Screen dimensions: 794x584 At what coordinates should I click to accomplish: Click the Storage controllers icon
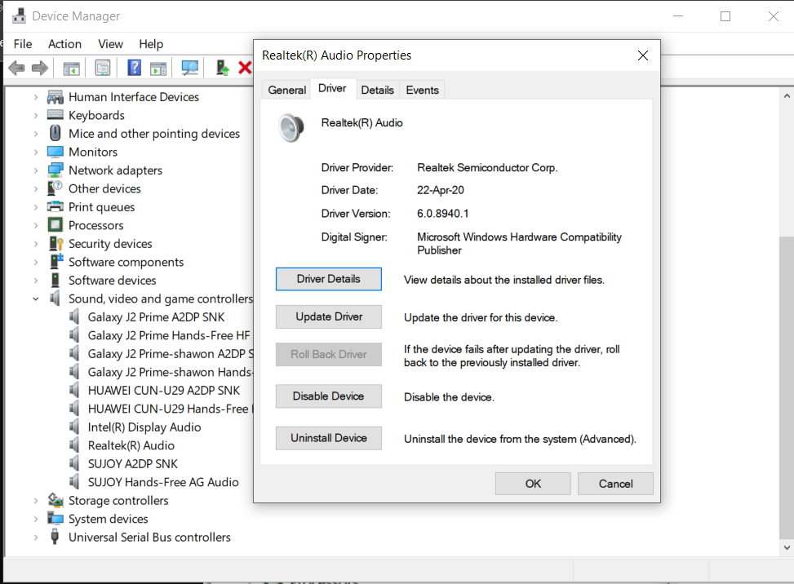click(x=55, y=500)
